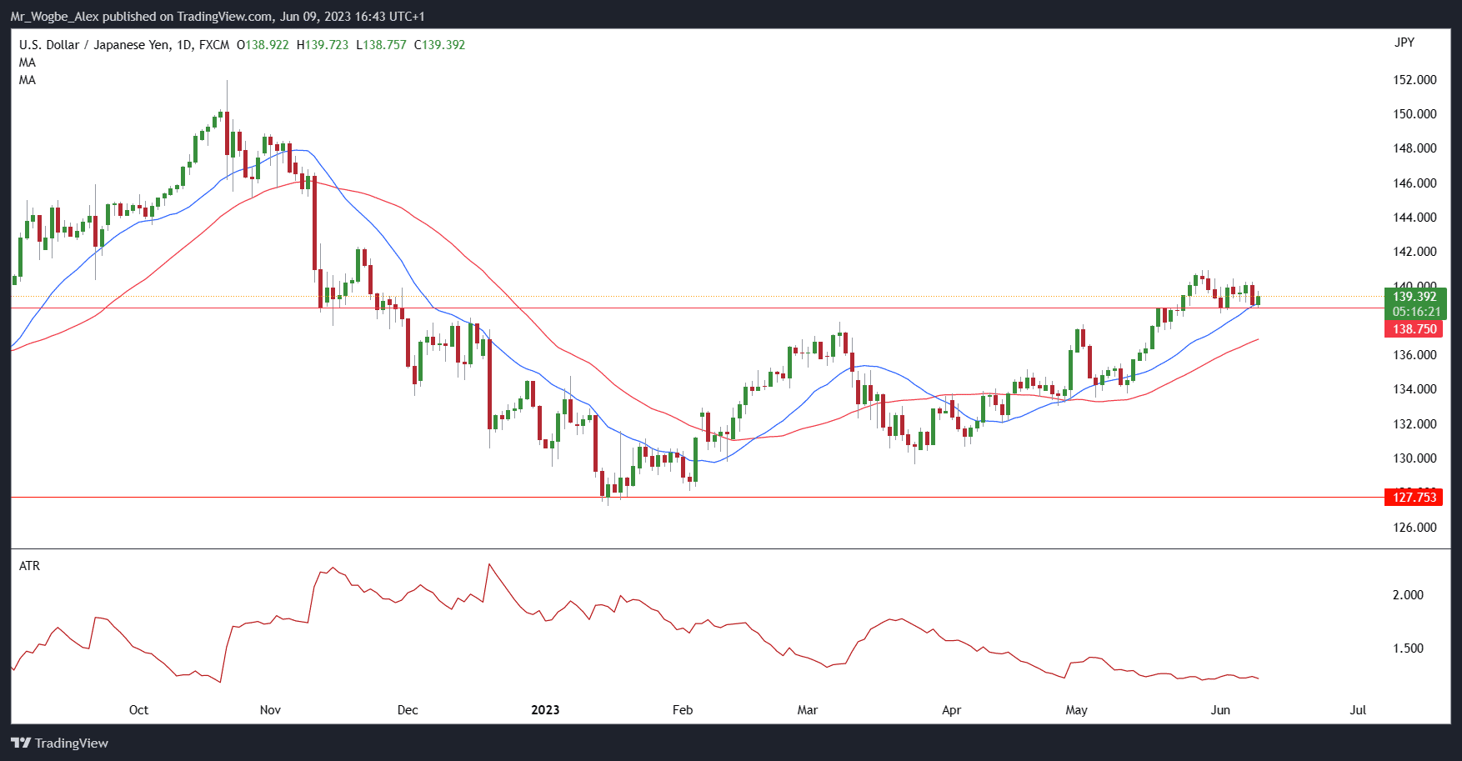Click the 150.000 price axis label
Screen dimensions: 1462x761
[1415, 114]
